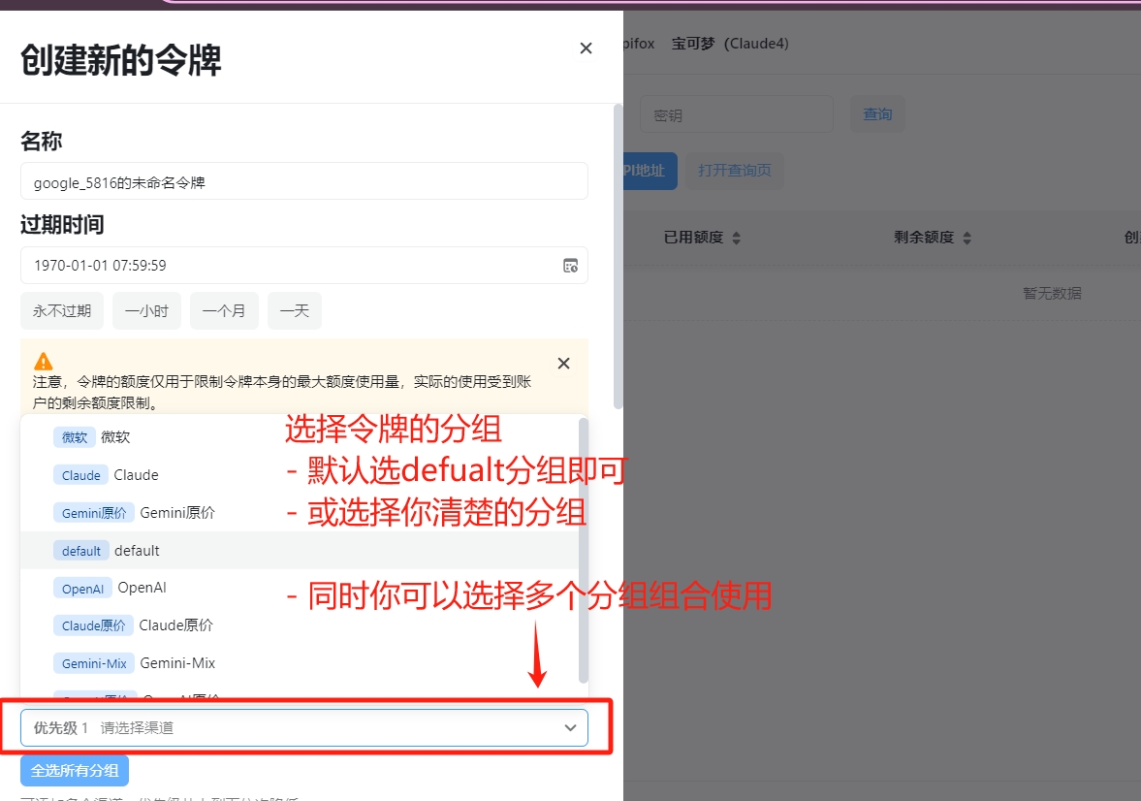1141x801 pixels.
Task: Close the create new token panel
Action: click(586, 48)
